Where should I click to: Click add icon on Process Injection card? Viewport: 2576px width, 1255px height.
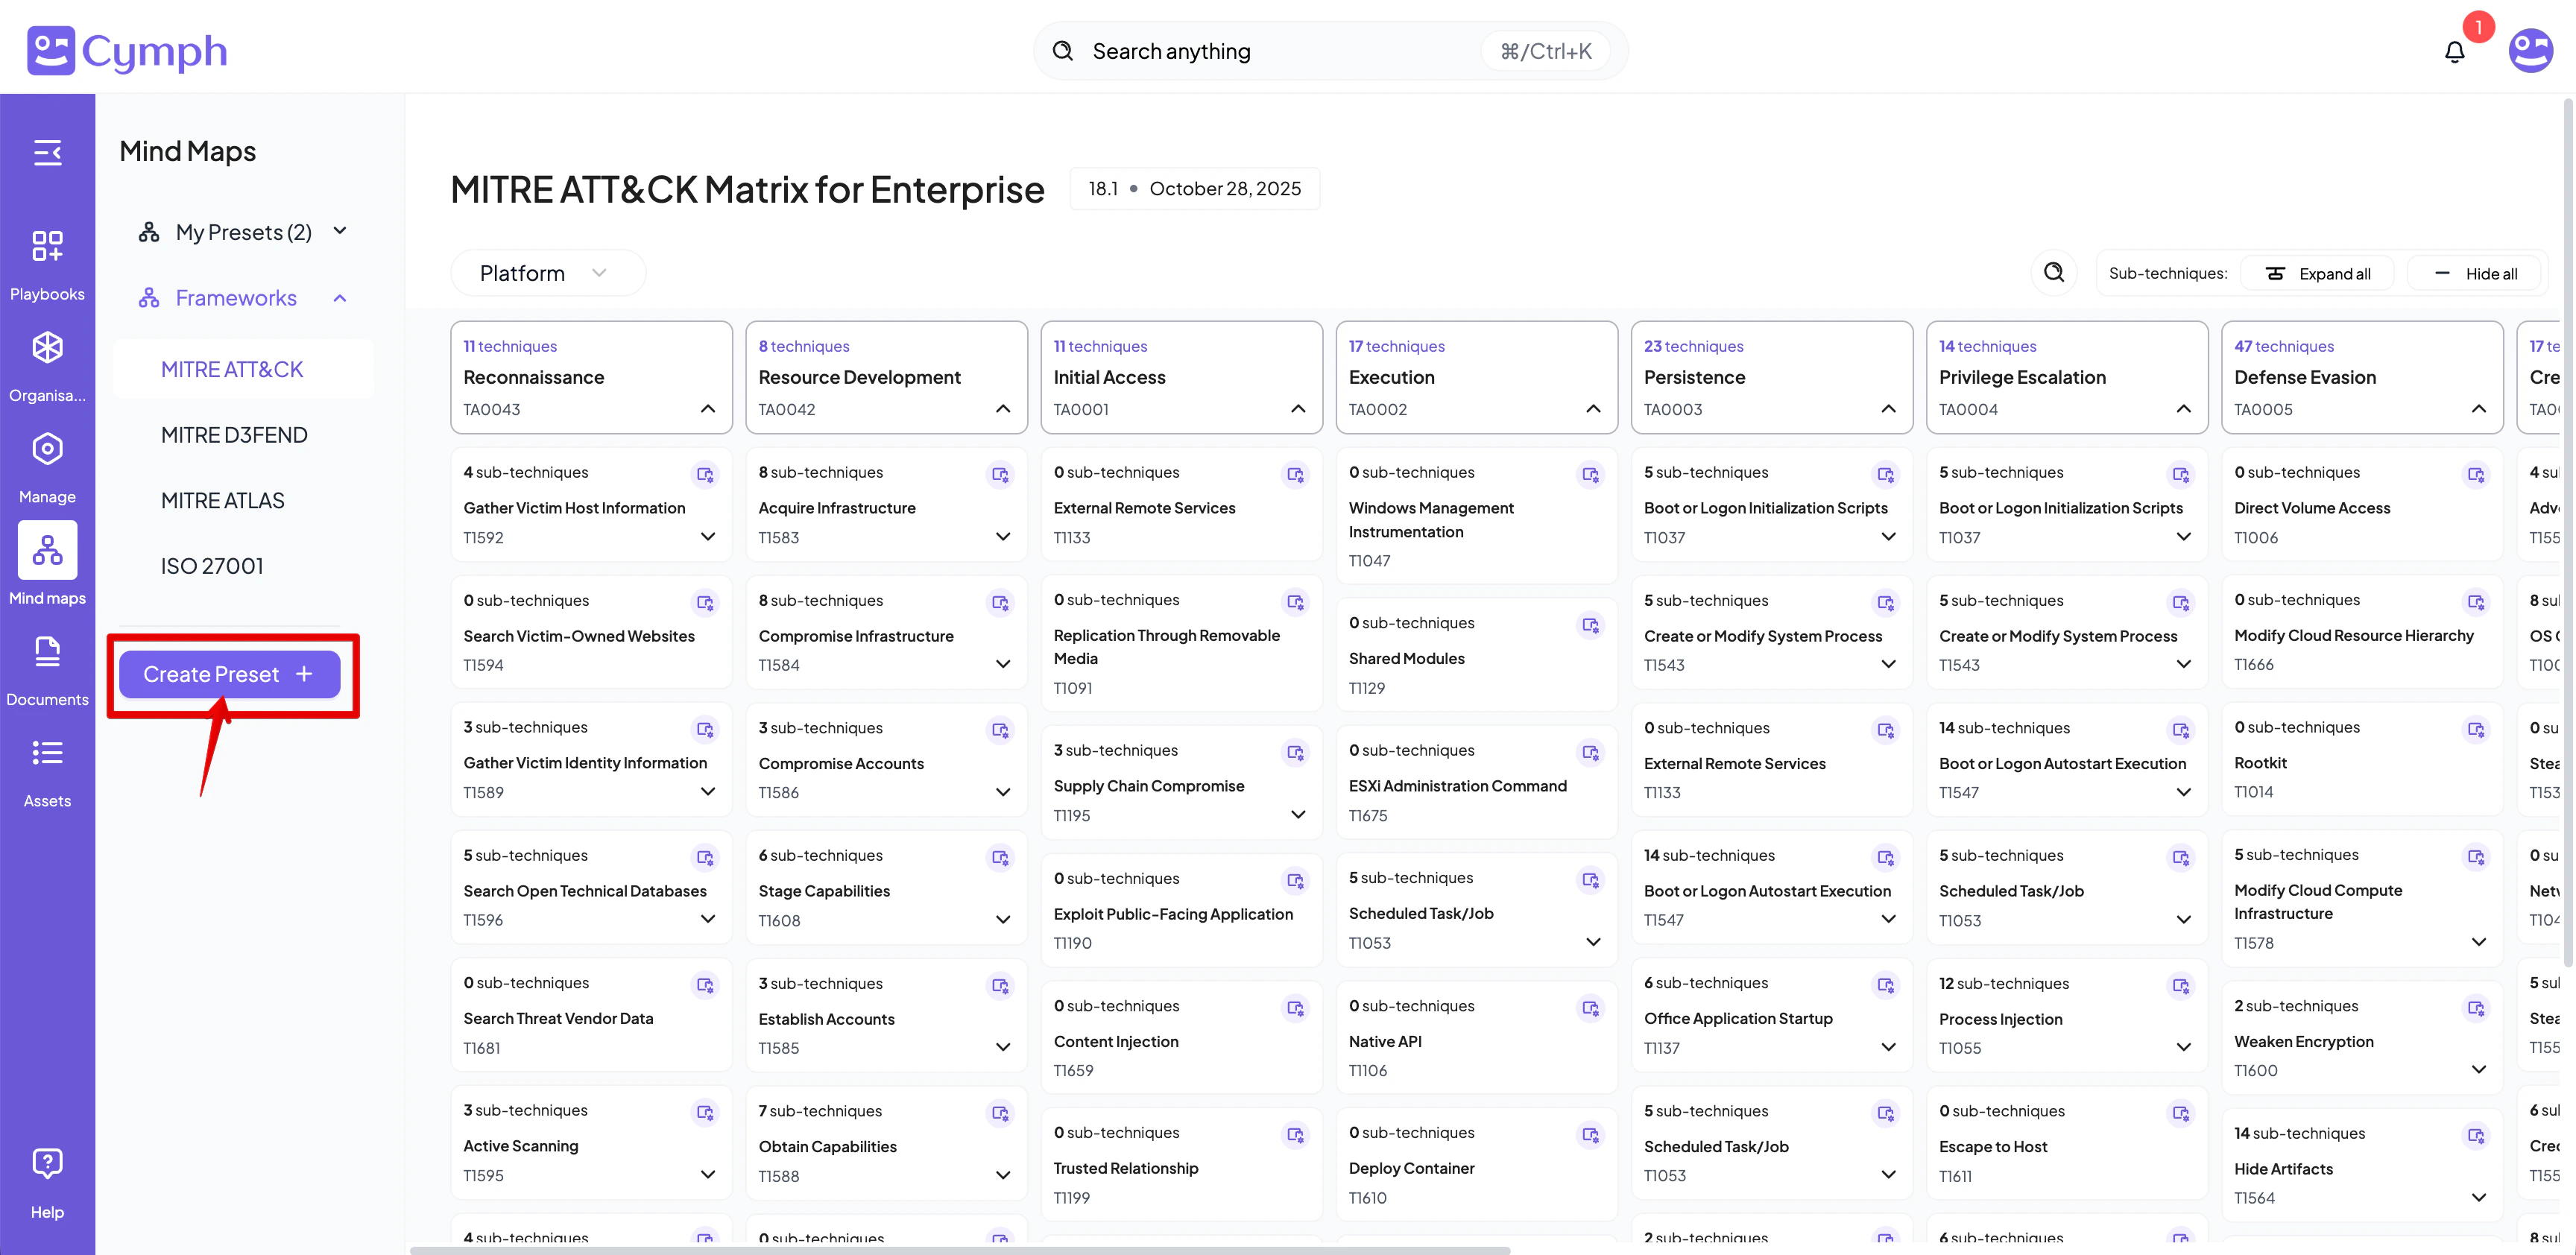2181,985
